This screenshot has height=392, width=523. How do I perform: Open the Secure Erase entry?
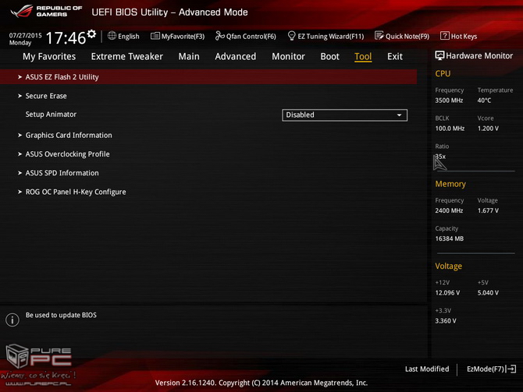click(x=46, y=96)
